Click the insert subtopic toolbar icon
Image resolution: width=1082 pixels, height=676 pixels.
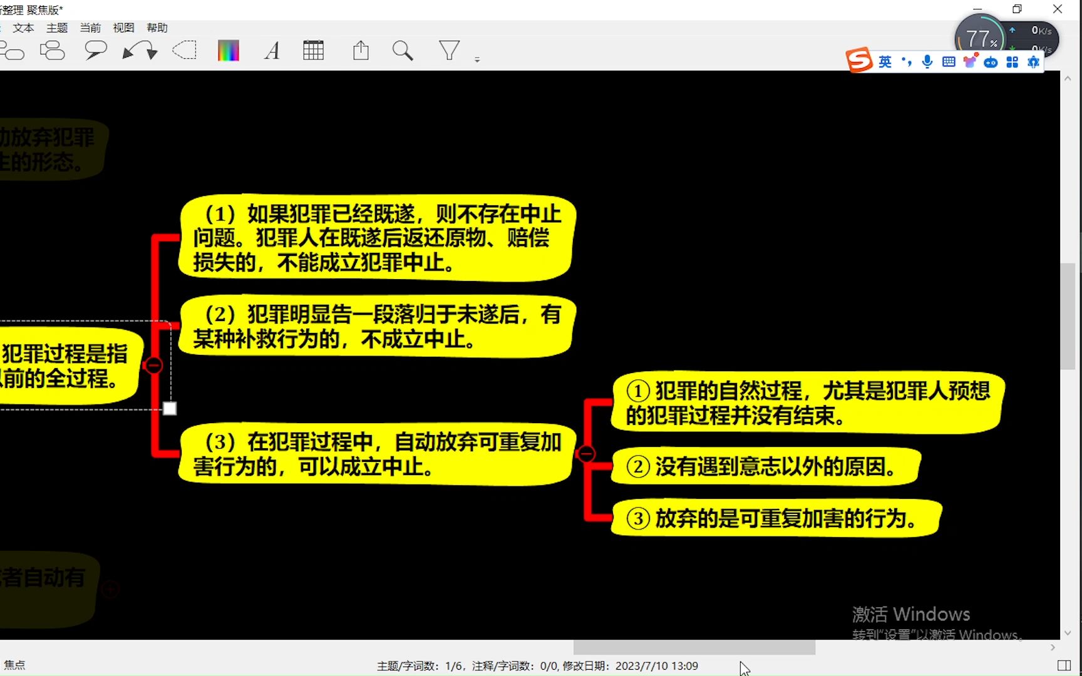(x=53, y=51)
